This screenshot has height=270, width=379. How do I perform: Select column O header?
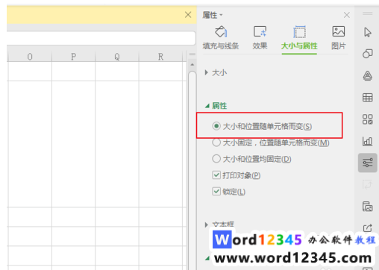(30, 57)
